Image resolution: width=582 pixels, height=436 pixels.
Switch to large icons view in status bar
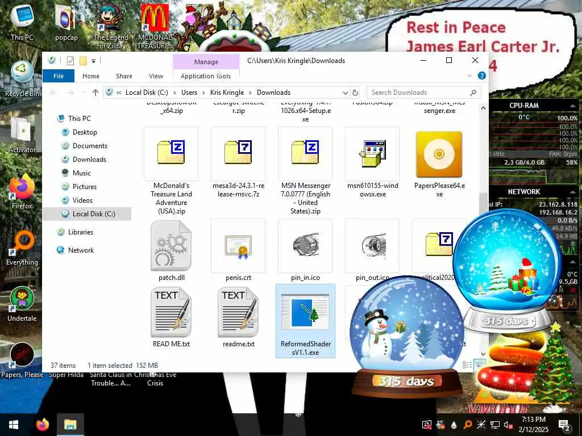(479, 365)
